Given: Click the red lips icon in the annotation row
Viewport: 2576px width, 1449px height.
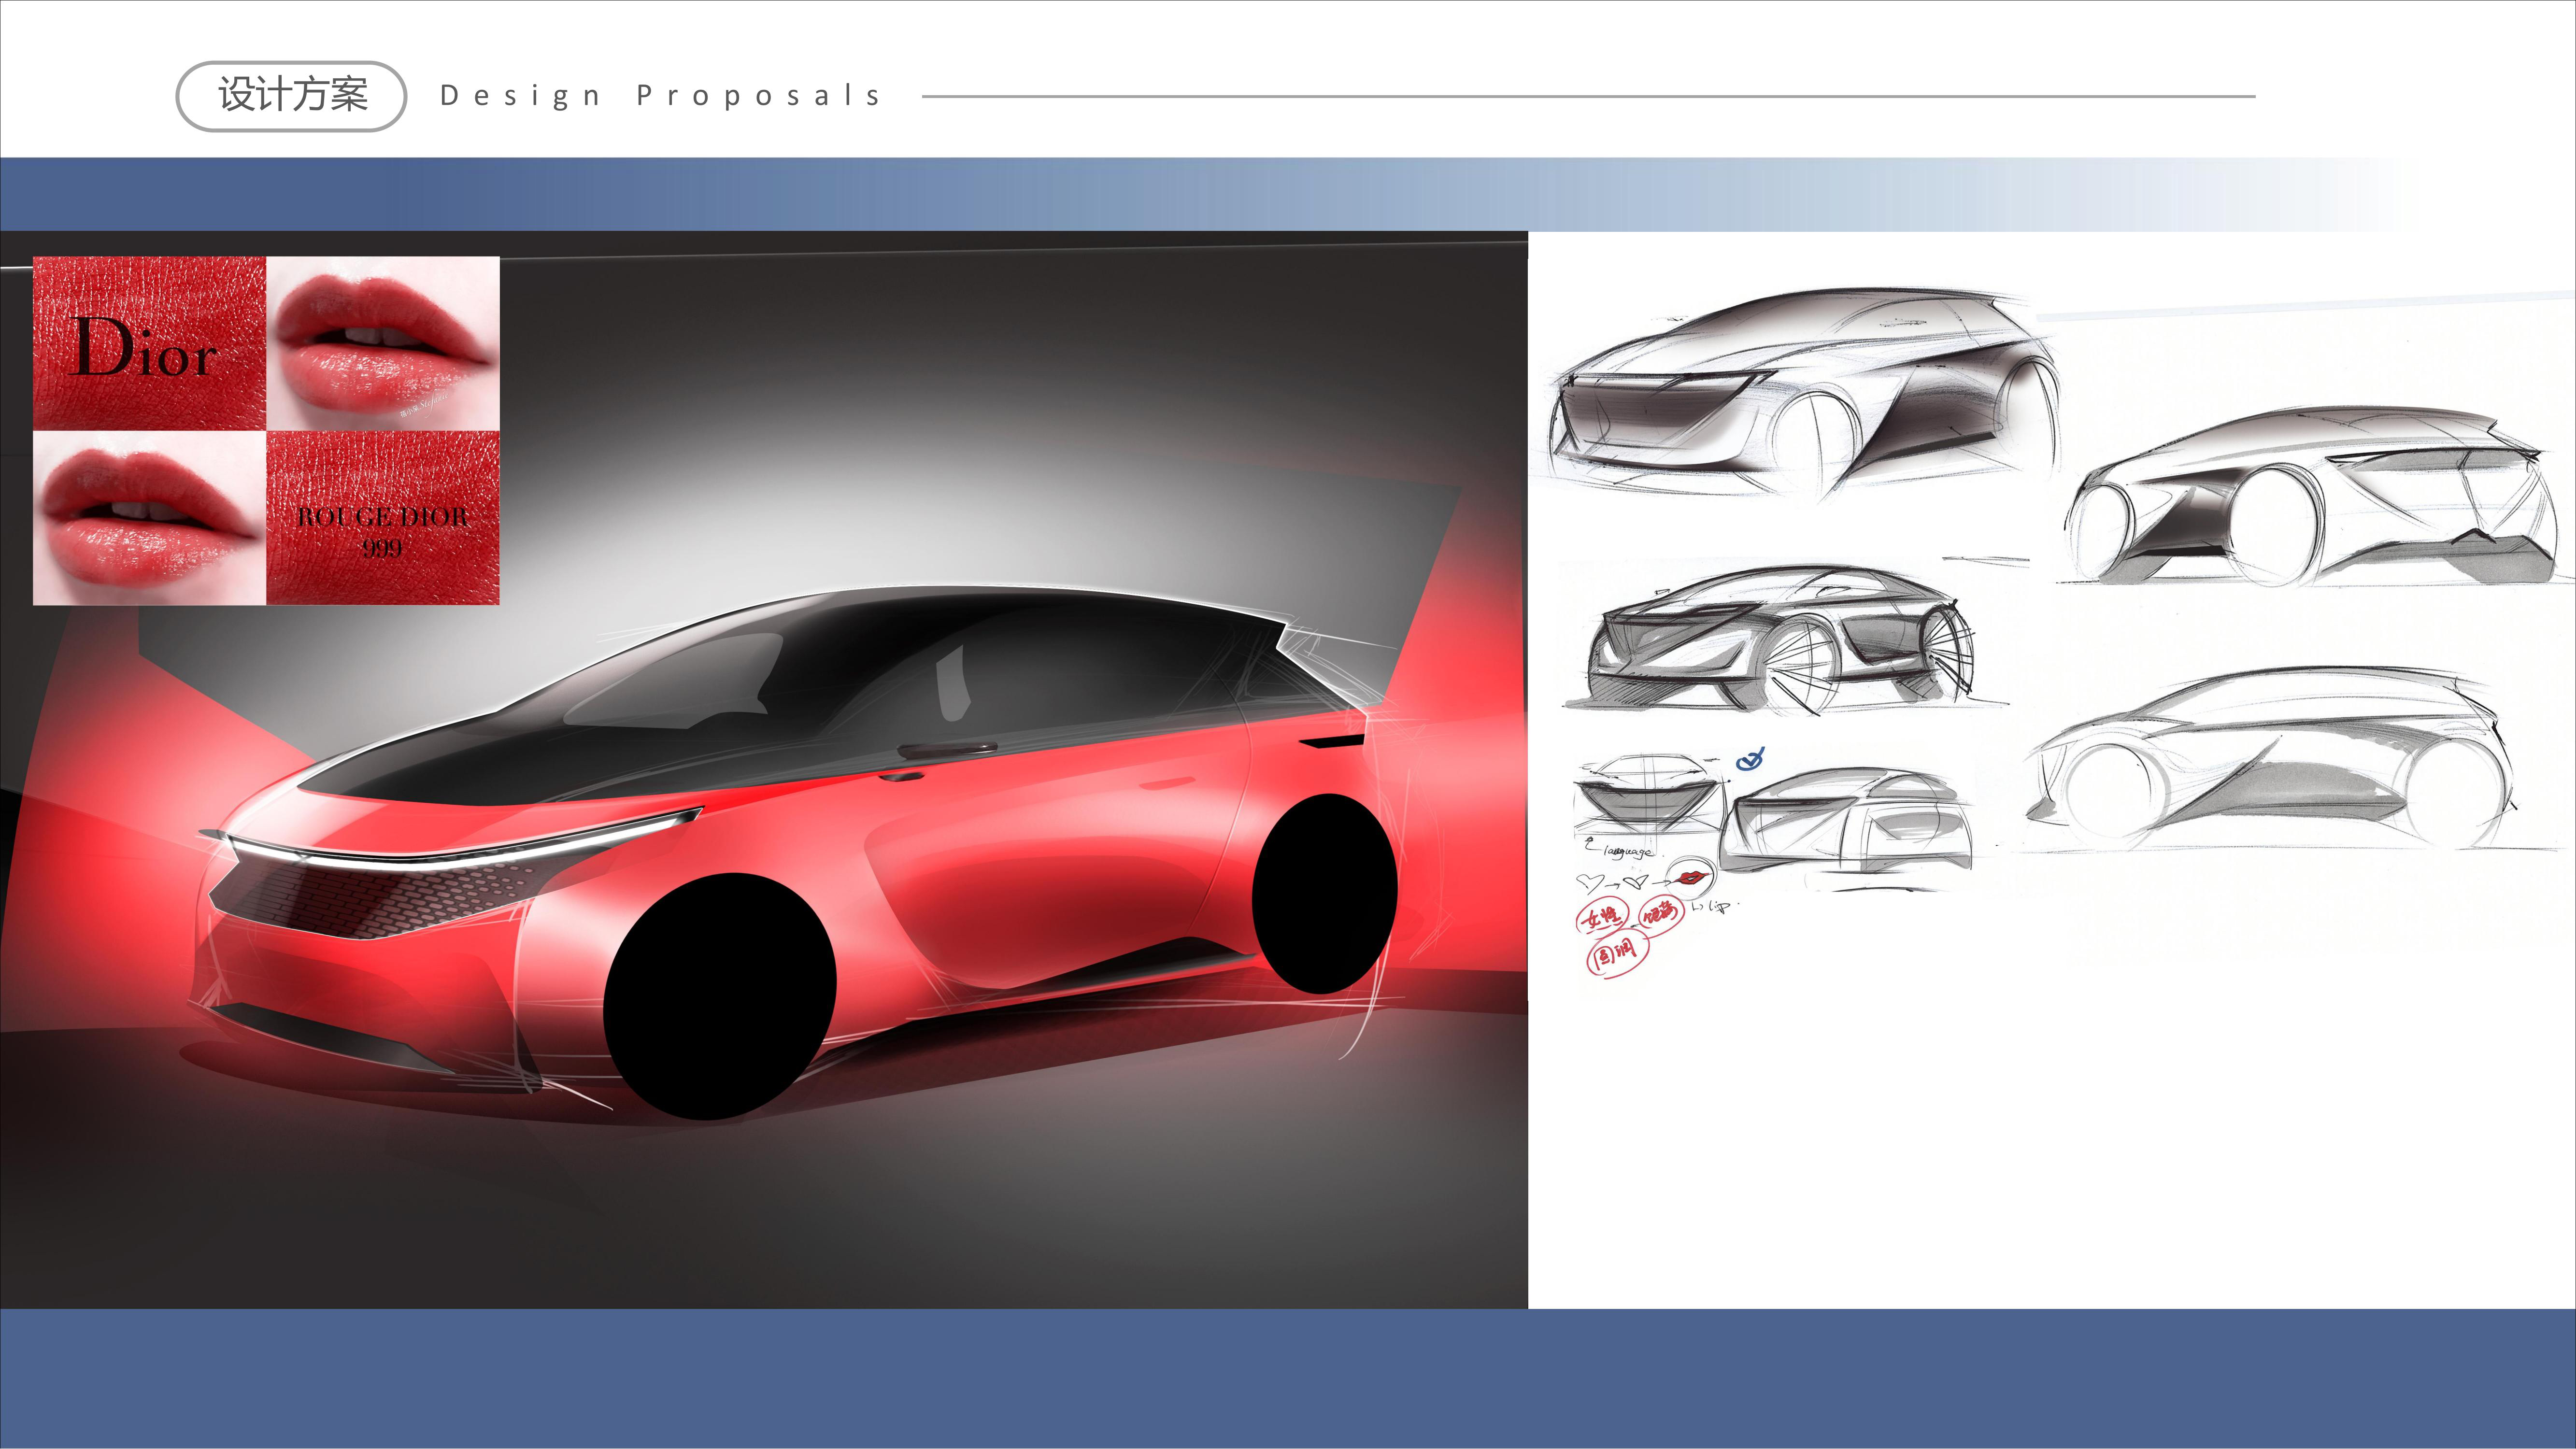Looking at the screenshot, I should click(1692, 877).
